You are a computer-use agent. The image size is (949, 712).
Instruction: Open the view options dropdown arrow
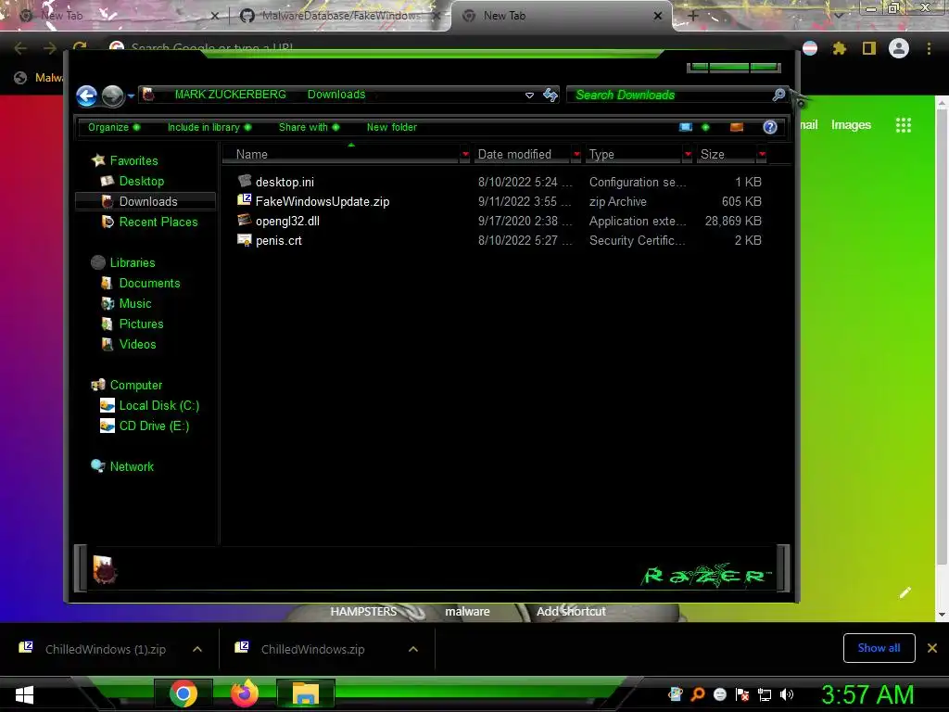(705, 127)
